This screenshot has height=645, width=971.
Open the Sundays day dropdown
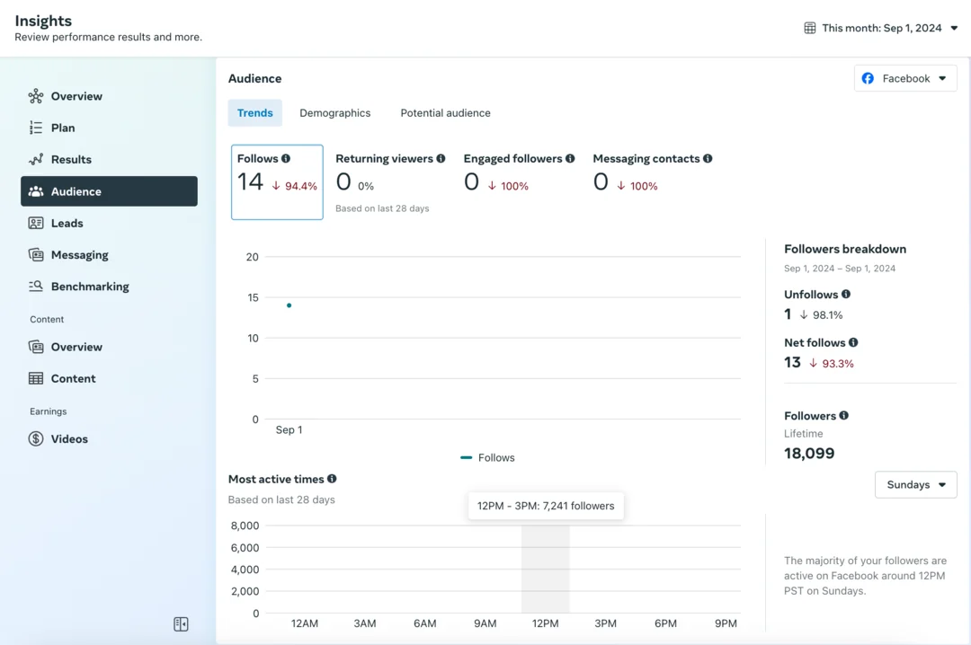pyautogui.click(x=915, y=485)
